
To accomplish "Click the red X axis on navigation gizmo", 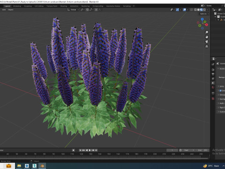I will click(x=207, y=25).
